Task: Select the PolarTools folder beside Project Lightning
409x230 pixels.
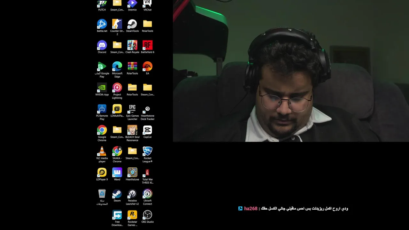Action: [132, 89]
